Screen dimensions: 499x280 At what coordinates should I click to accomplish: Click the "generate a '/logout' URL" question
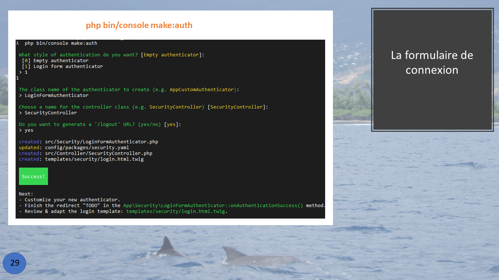[100, 124]
